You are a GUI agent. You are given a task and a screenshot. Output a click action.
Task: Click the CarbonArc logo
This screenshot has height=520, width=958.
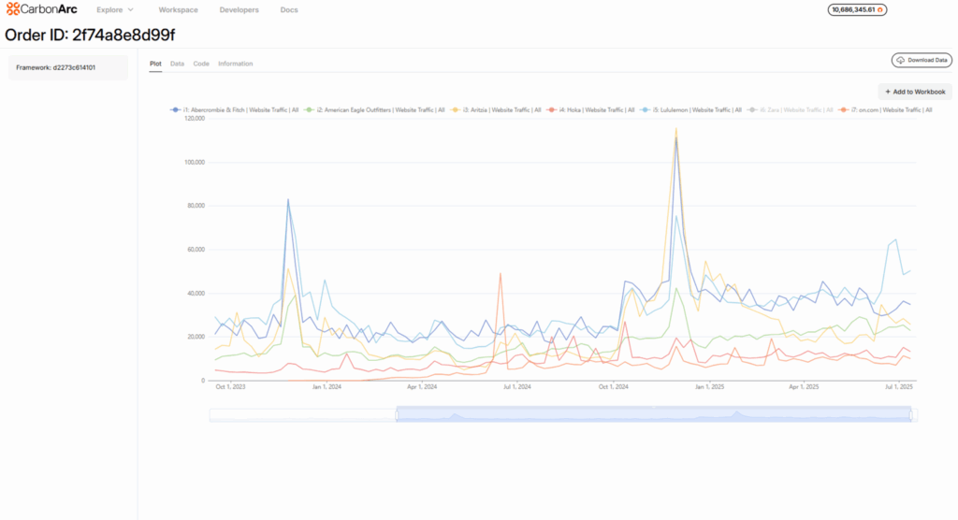coord(41,9)
